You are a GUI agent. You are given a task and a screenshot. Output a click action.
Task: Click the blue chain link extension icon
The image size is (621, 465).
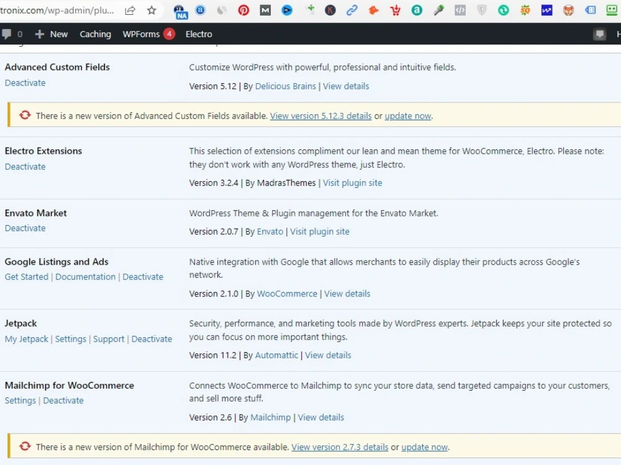point(351,11)
